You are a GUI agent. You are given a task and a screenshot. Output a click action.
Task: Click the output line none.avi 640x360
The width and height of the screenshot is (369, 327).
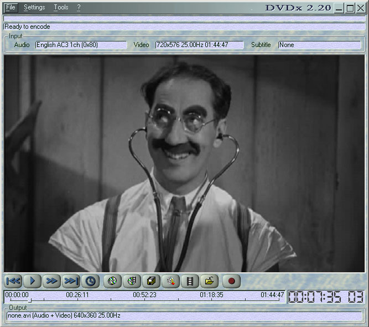pyautogui.click(x=184, y=315)
